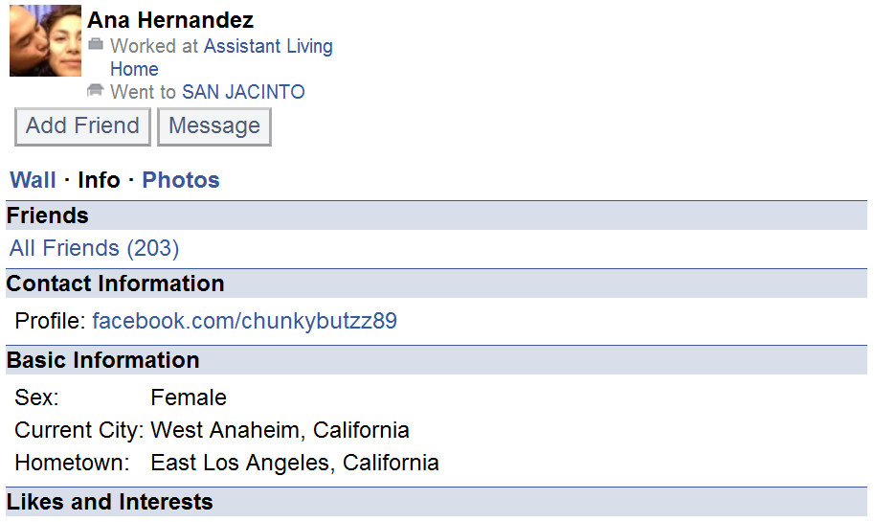The width and height of the screenshot is (874, 522).
Task: Click the Basic Information section header
Action: (x=103, y=360)
